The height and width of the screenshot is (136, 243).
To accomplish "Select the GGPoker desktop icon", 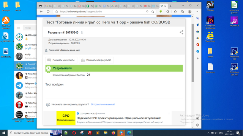I will 210,6.
